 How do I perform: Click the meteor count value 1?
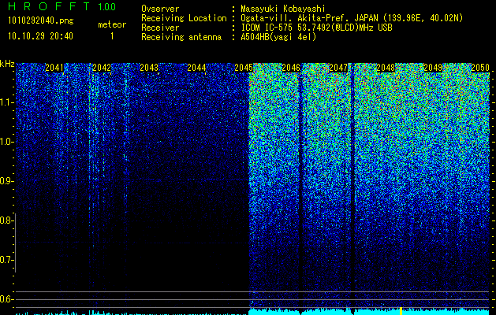112,36
